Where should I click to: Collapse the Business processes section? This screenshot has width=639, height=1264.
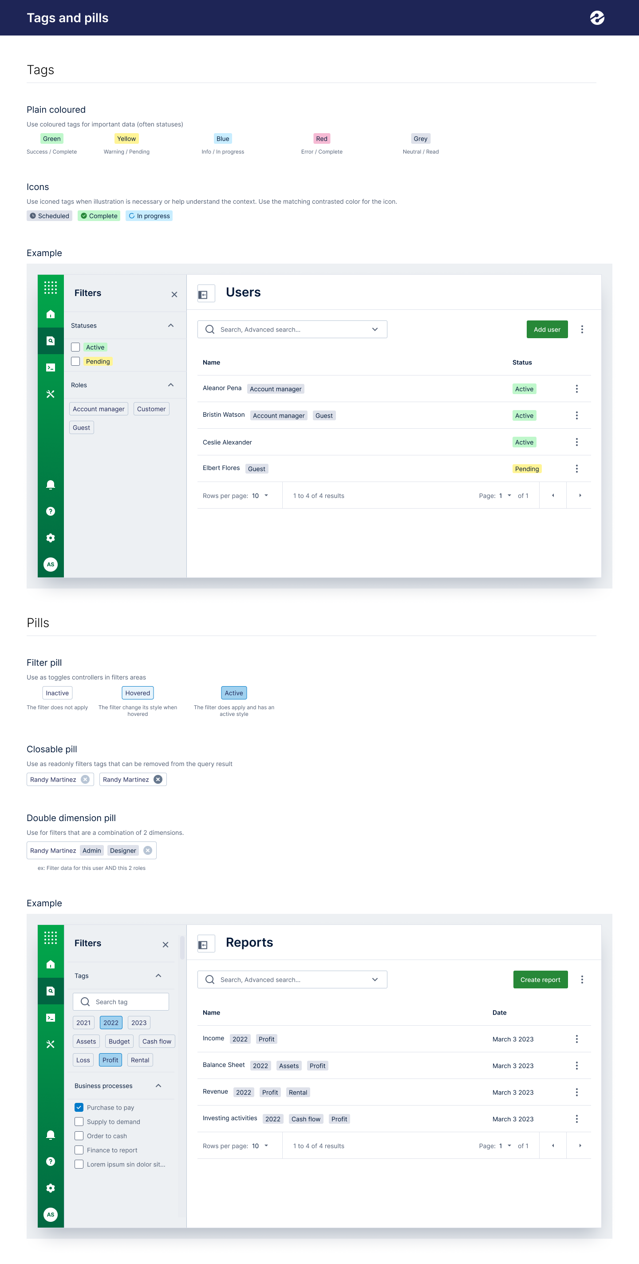point(158,1086)
